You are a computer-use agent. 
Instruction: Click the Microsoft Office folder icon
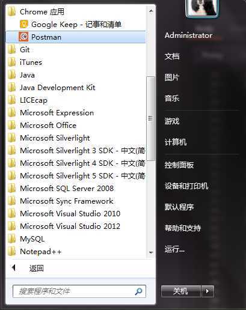coord(11,125)
